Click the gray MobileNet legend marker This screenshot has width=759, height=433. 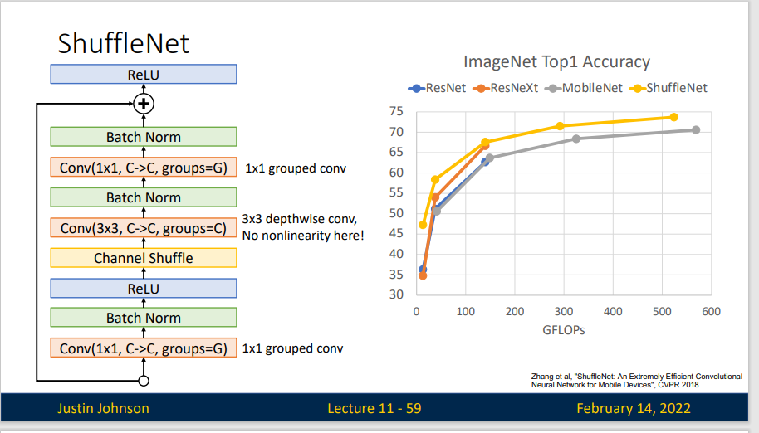coord(553,89)
